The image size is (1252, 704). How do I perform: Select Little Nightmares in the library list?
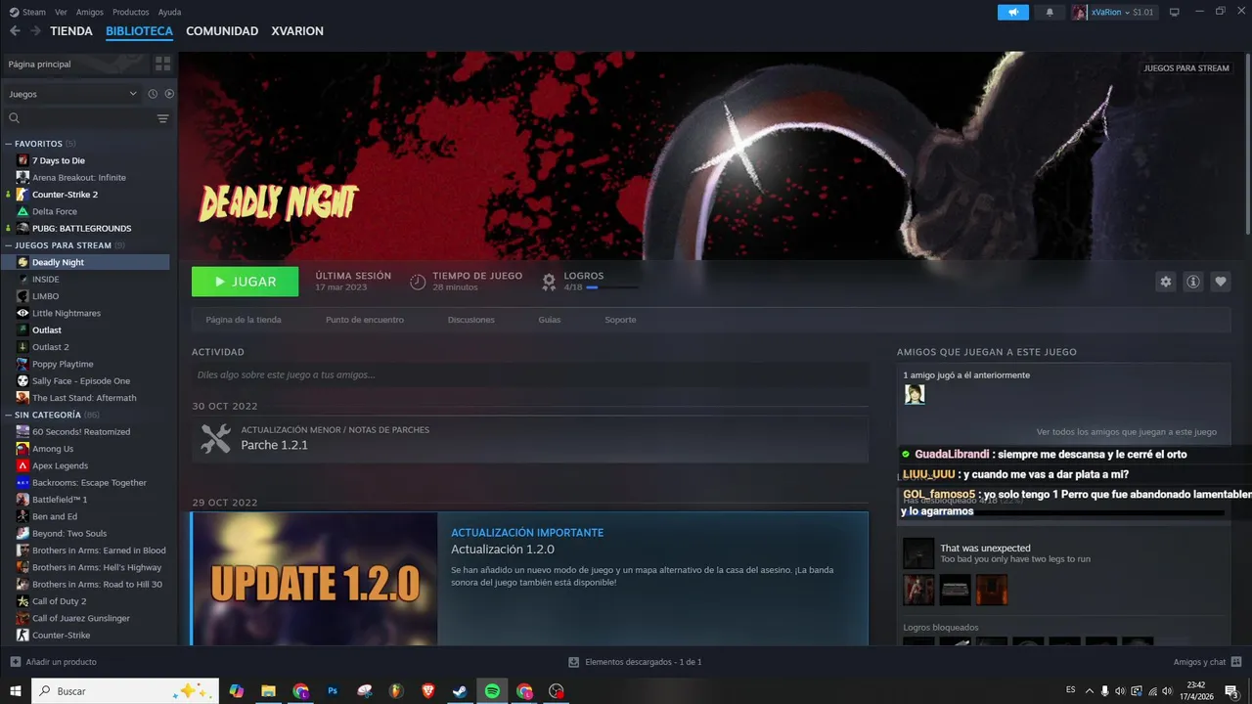[66, 313]
